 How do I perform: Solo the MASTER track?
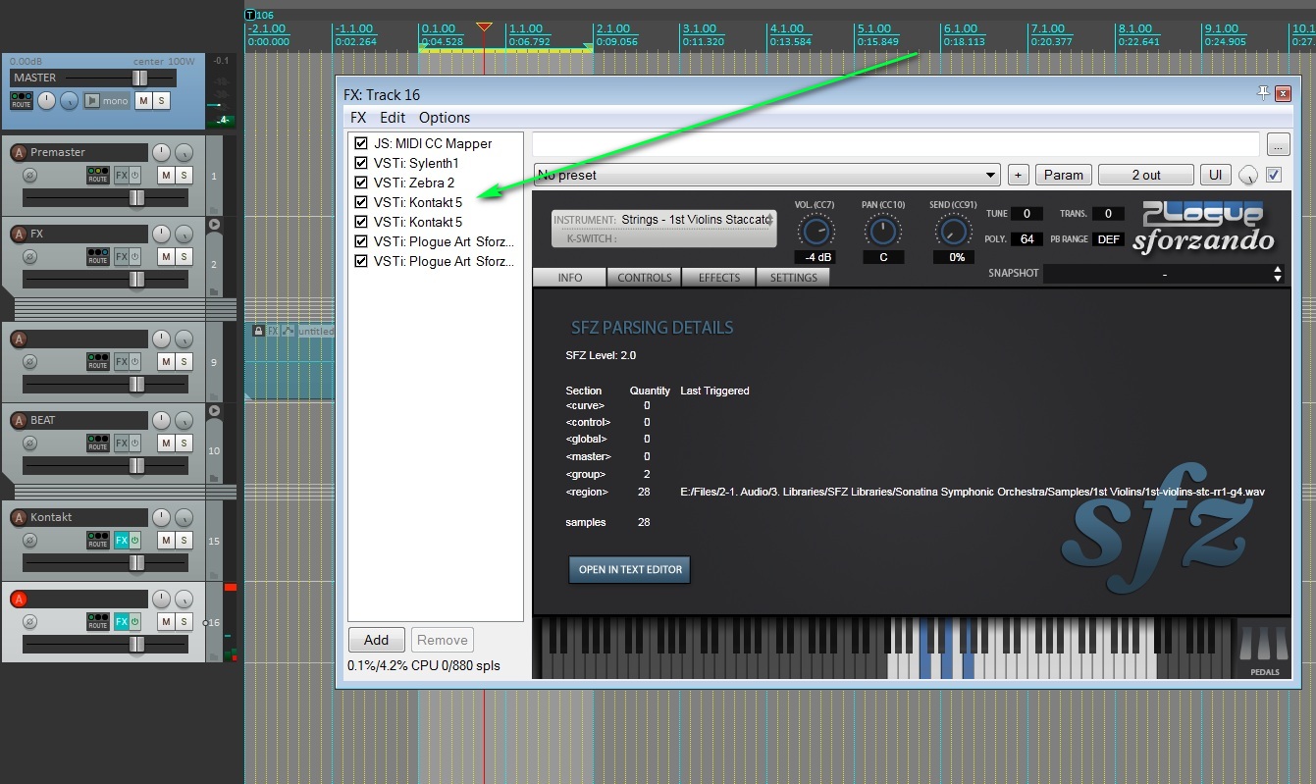point(161,100)
